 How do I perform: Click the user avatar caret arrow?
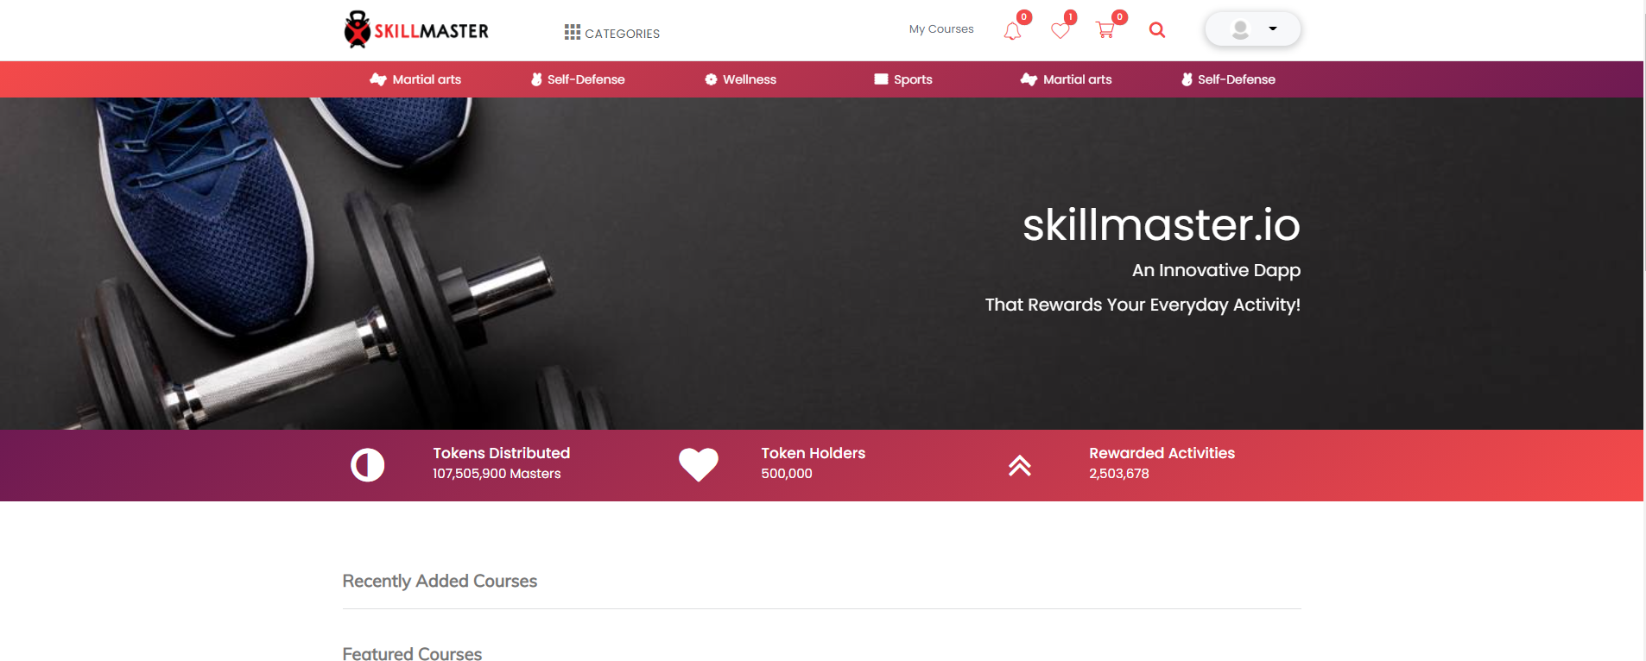[x=1273, y=28]
